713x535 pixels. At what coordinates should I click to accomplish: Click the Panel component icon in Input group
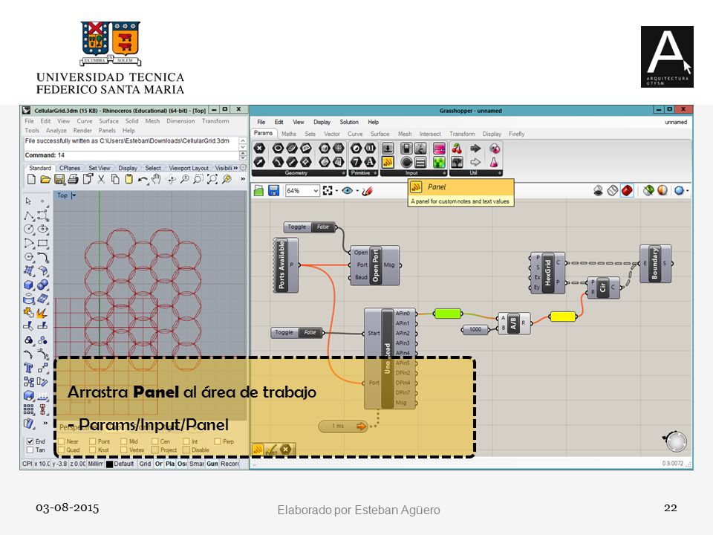[388, 161]
